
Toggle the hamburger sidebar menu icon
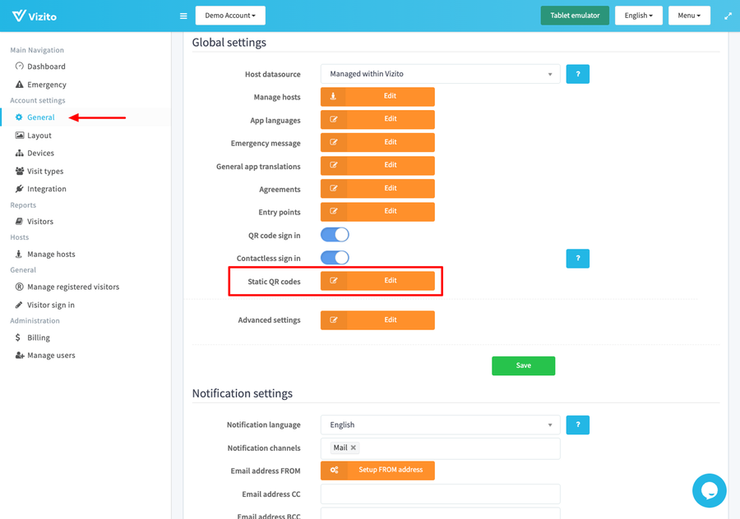pyautogui.click(x=183, y=16)
